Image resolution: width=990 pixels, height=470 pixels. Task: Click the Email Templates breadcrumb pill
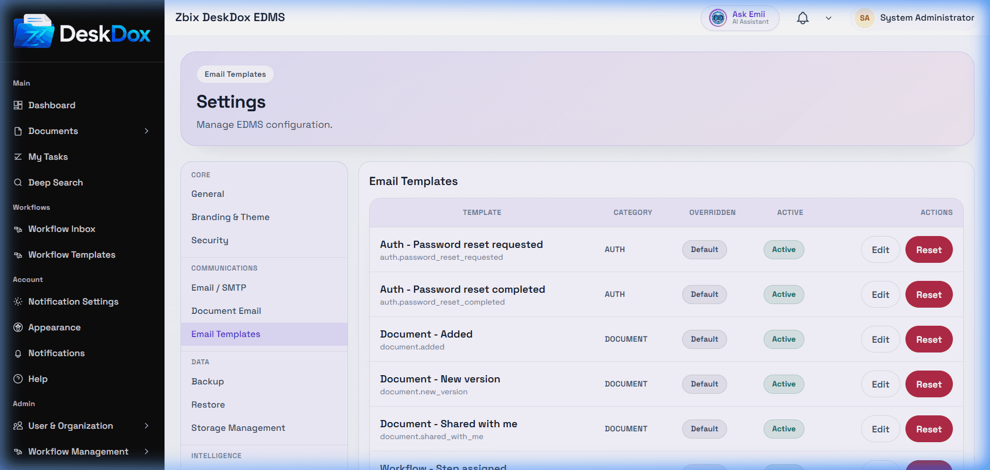(235, 74)
